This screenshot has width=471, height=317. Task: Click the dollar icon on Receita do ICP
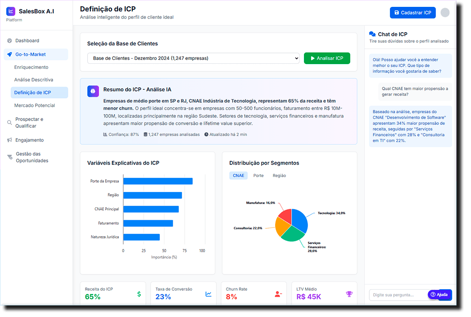pos(139,294)
